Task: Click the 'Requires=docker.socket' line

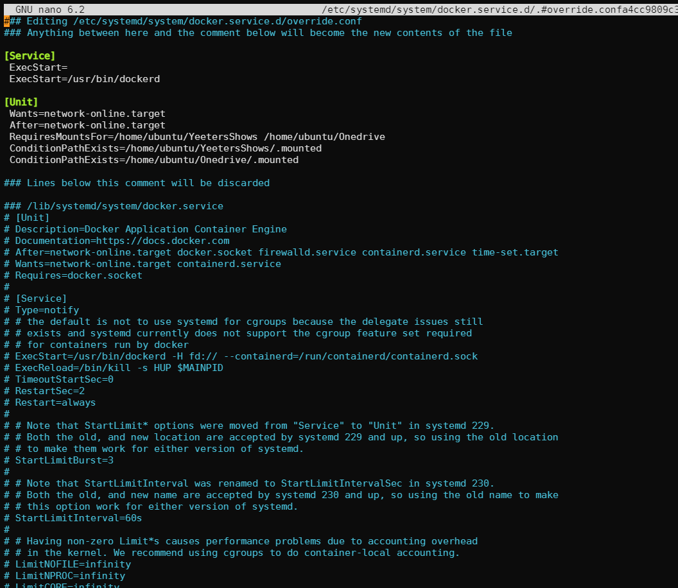Action: (x=73, y=275)
